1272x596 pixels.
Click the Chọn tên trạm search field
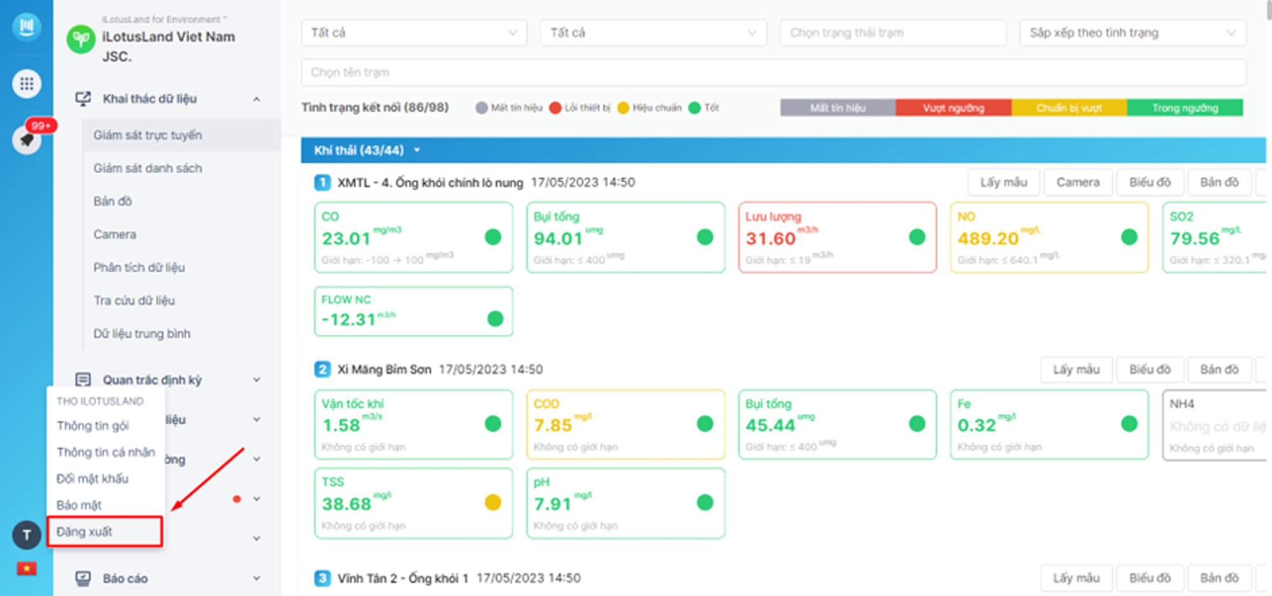773,72
